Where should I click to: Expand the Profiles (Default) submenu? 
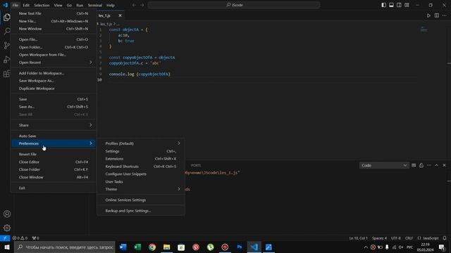(x=141, y=143)
